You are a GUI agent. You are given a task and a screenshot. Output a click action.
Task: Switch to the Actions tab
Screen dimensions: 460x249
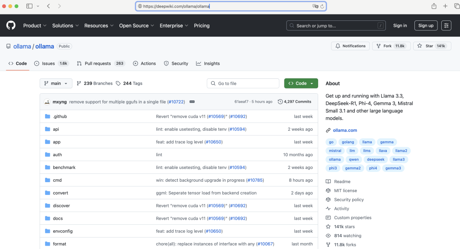(144, 63)
